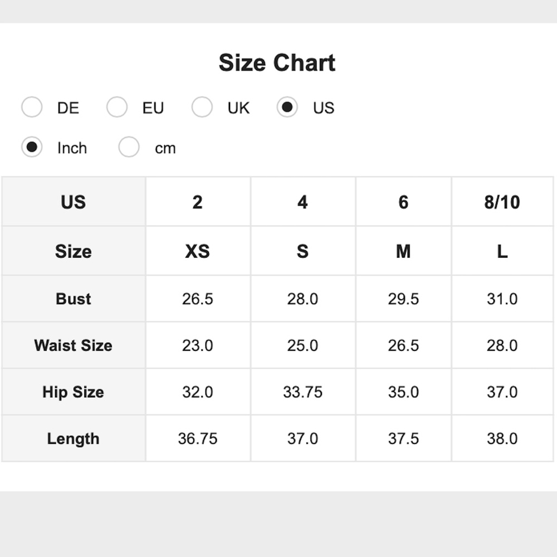Click the Length row label
Viewport: 557px width, 557px height.
click(74, 439)
